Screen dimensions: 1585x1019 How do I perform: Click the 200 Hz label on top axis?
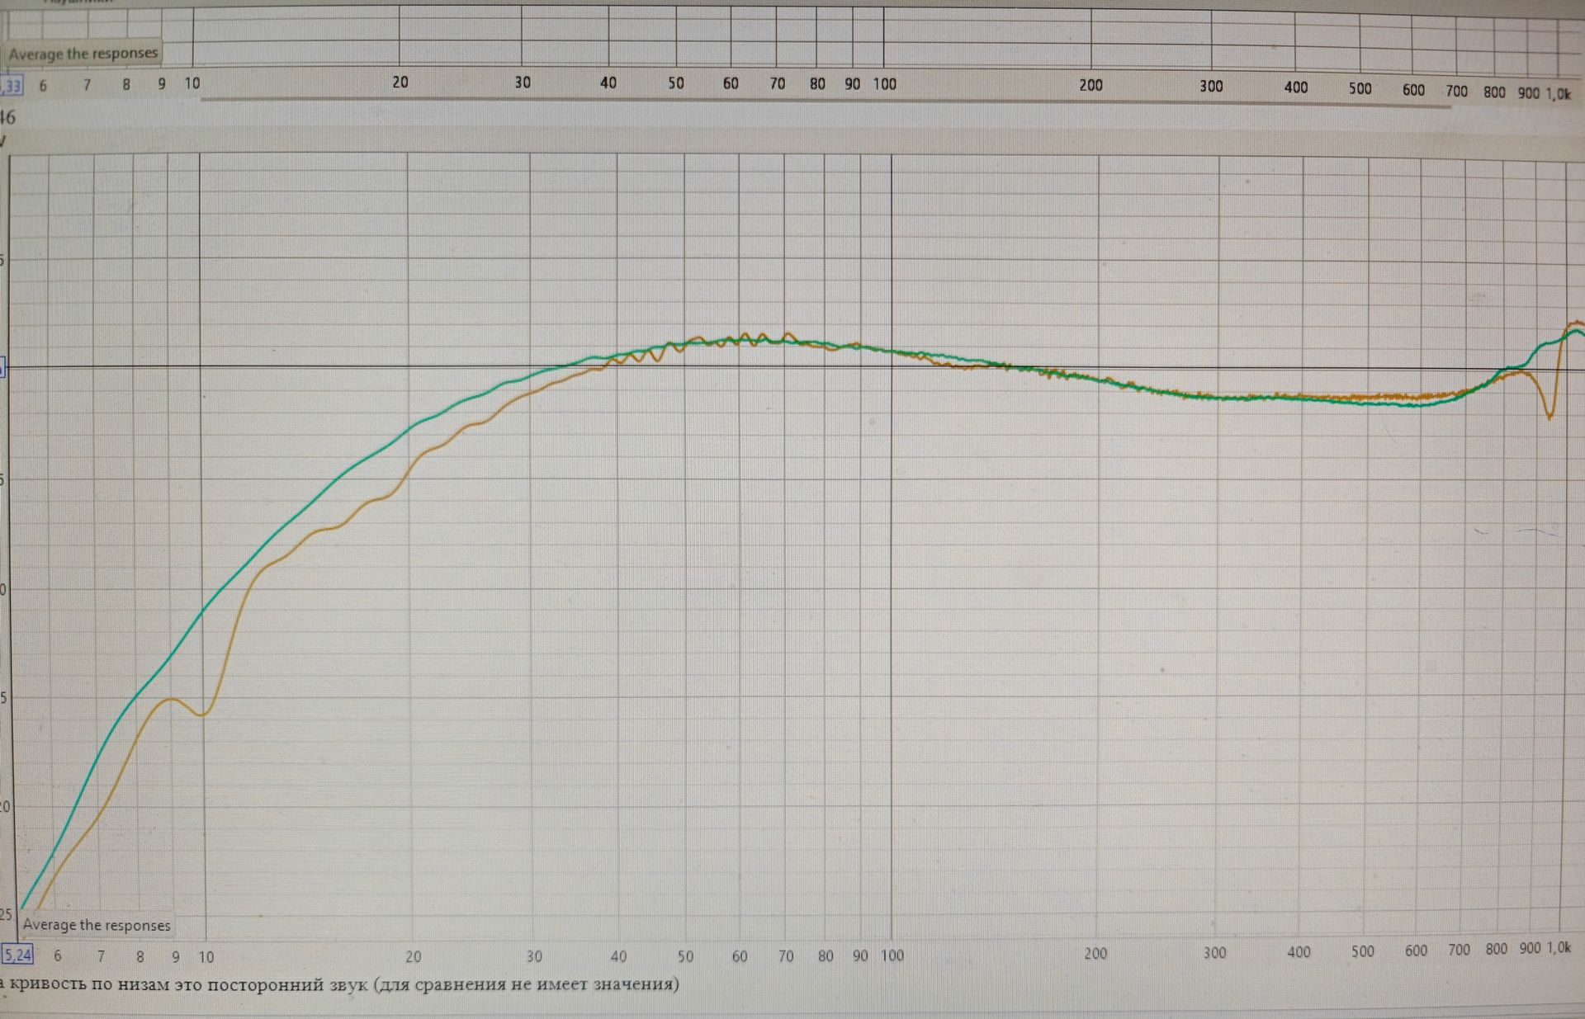pyautogui.click(x=1091, y=85)
